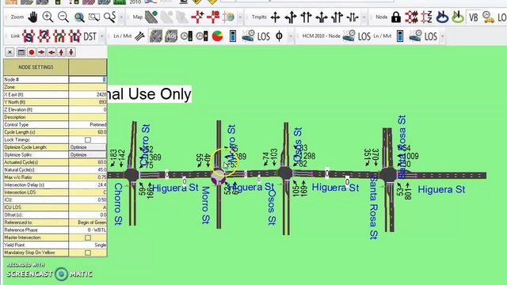
Task: Apply the two up arrows lane template
Action: (x=306, y=17)
